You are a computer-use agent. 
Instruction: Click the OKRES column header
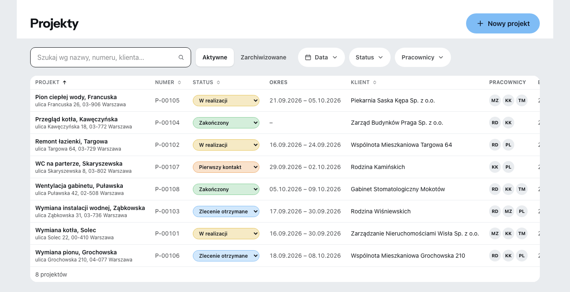coord(278,82)
